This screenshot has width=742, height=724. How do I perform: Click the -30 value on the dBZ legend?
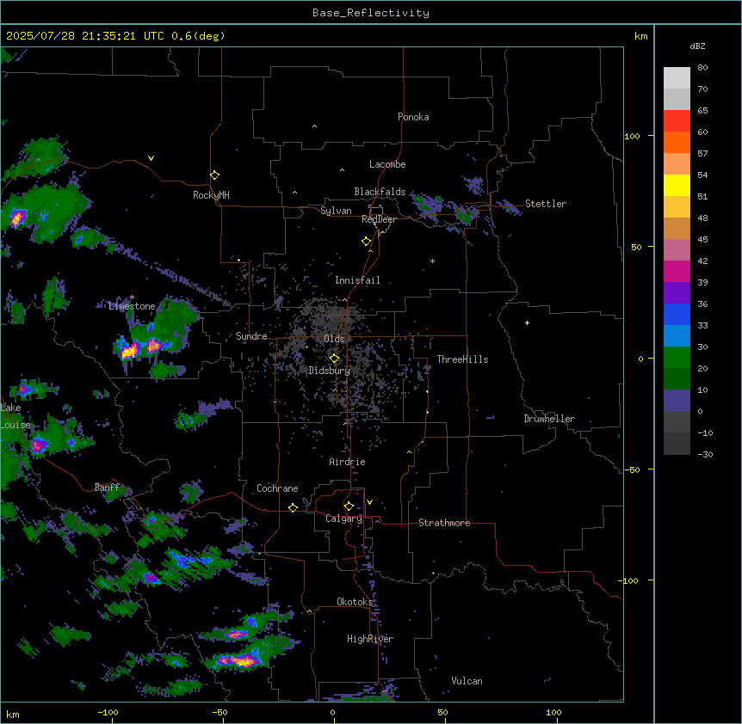[705, 454]
